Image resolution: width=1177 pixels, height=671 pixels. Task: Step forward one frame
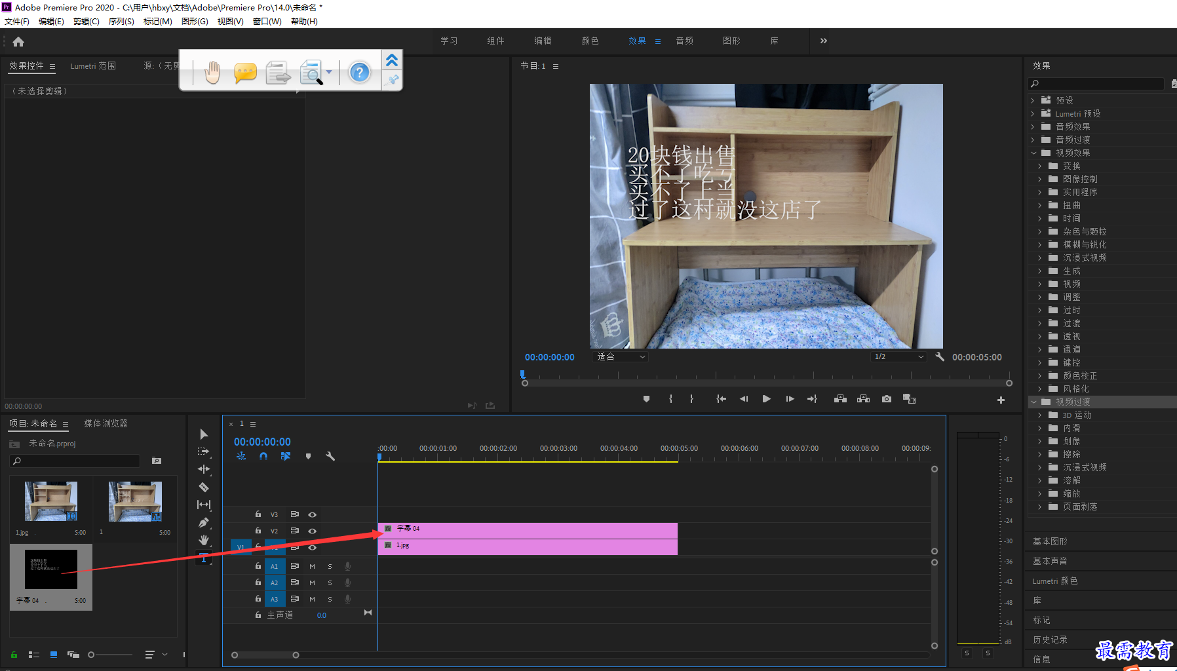point(790,399)
